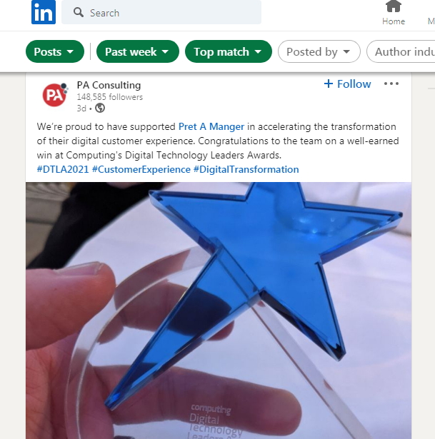Click the PA Consulting logo avatar
The image size is (435, 439).
55,95
